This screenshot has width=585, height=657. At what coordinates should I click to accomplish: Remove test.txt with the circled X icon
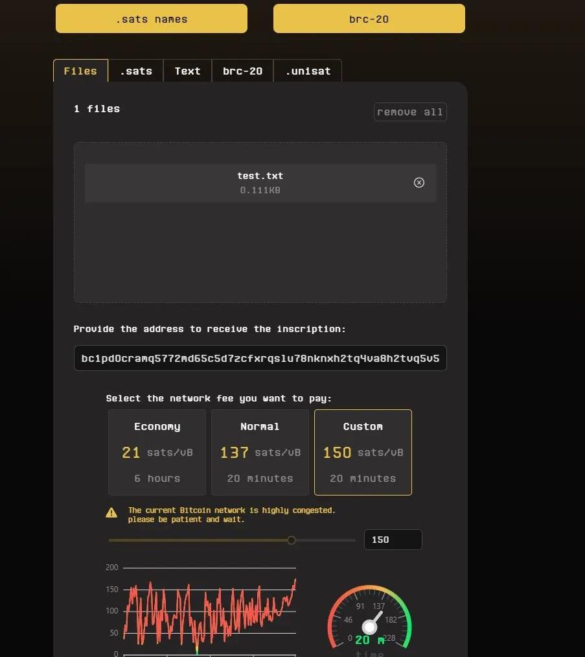[419, 183]
